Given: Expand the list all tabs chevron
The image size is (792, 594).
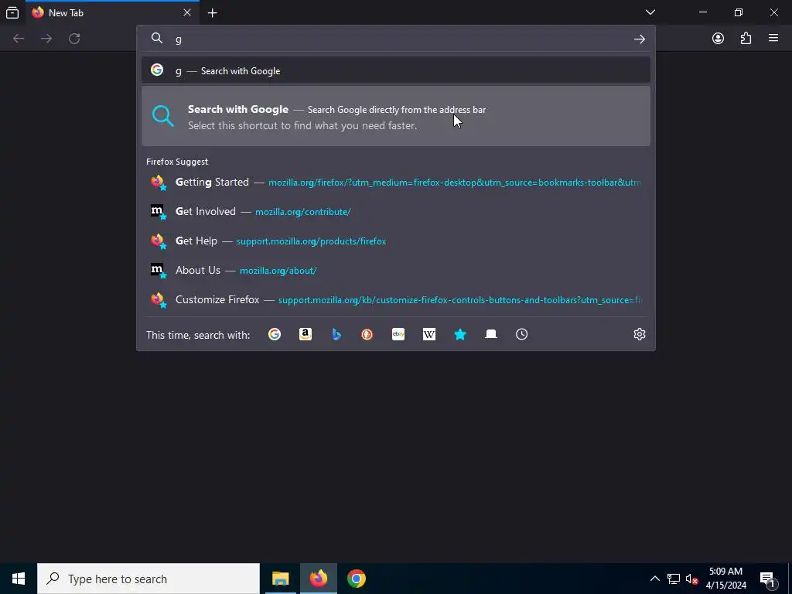Looking at the screenshot, I should (650, 12).
